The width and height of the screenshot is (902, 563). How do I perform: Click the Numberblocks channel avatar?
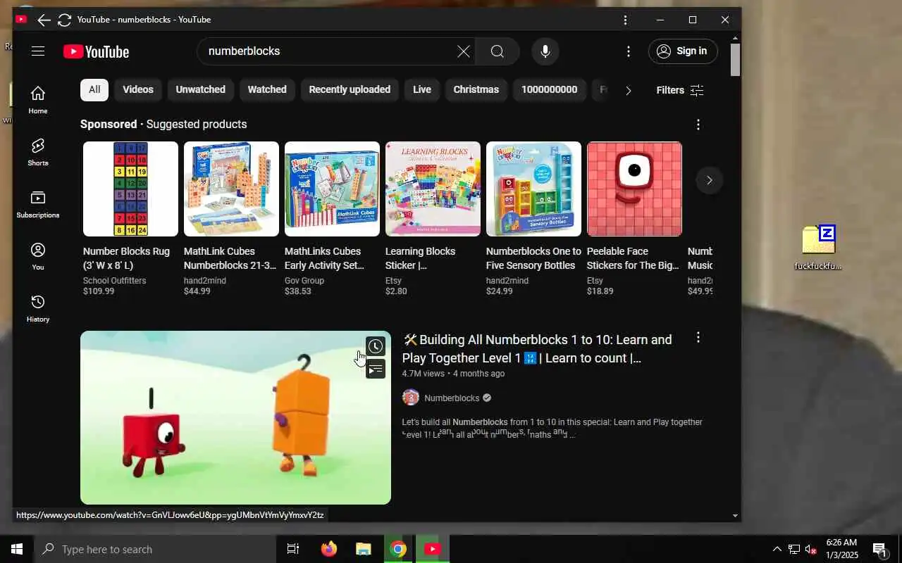411,398
